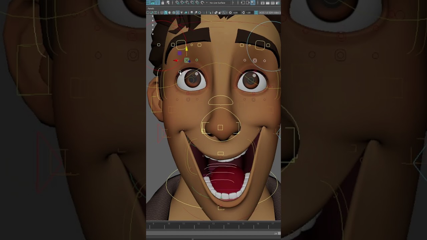Click the help question-mark icon in the top toolbar
This screenshot has width=427, height=240.
(x=158, y=3)
